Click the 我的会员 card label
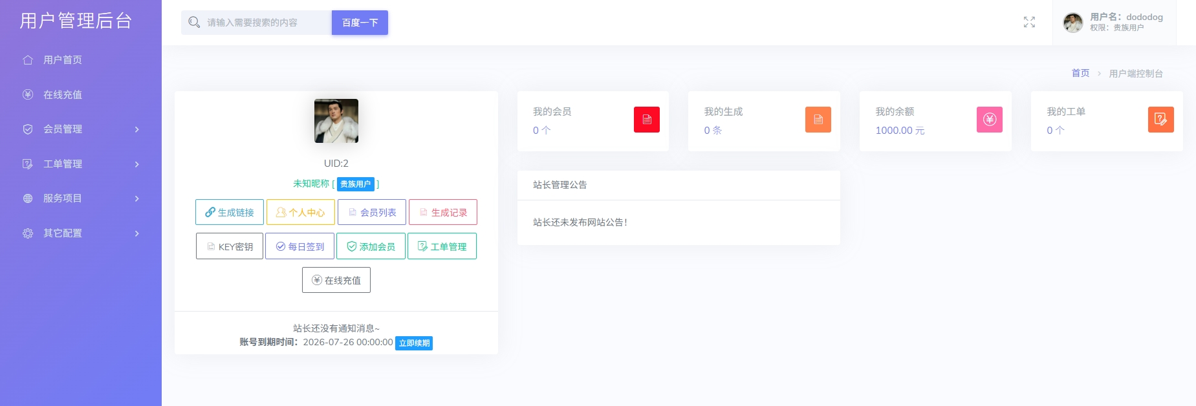This screenshot has width=1196, height=406. pyautogui.click(x=552, y=112)
